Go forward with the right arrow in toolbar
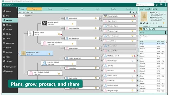Image resolution: width=169 pixels, height=95 pixels. [137, 12]
